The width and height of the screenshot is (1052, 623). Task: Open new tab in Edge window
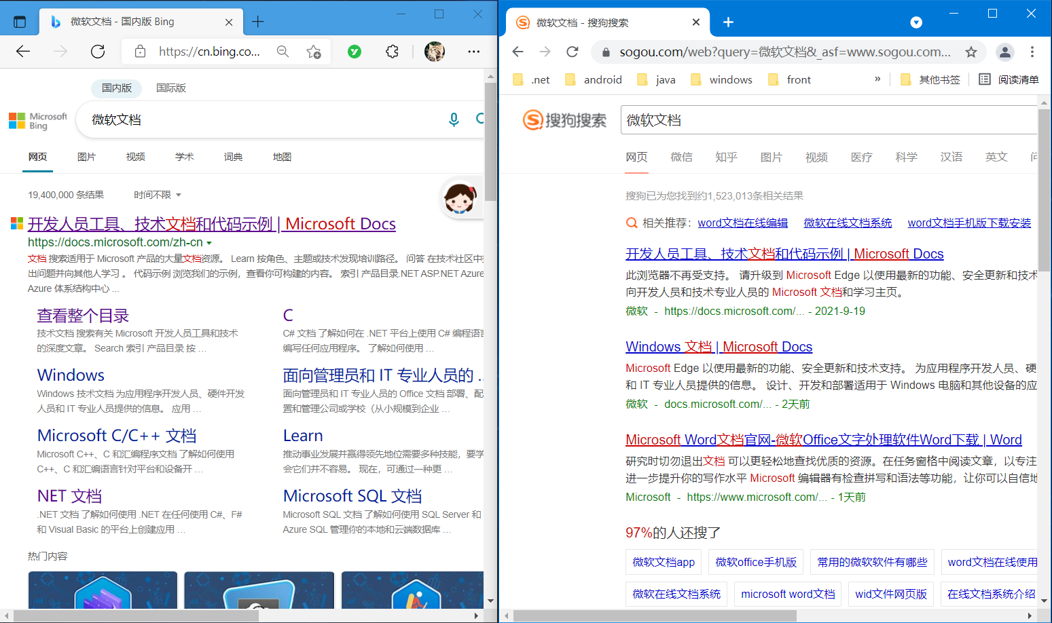click(x=258, y=22)
